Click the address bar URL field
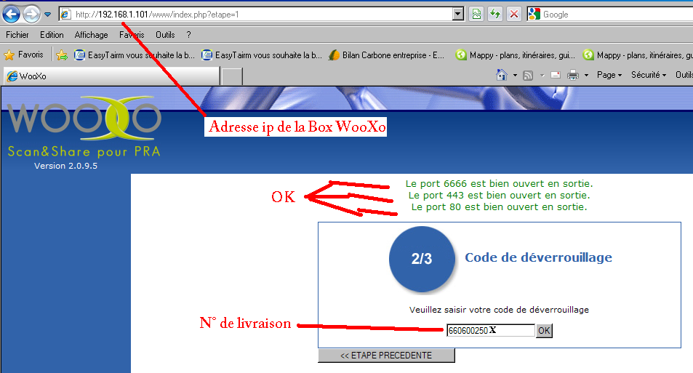The image size is (693, 373). tap(257, 14)
